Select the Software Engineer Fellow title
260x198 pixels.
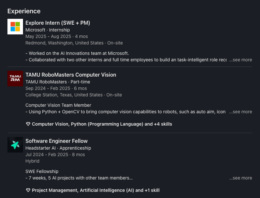coord(56,141)
